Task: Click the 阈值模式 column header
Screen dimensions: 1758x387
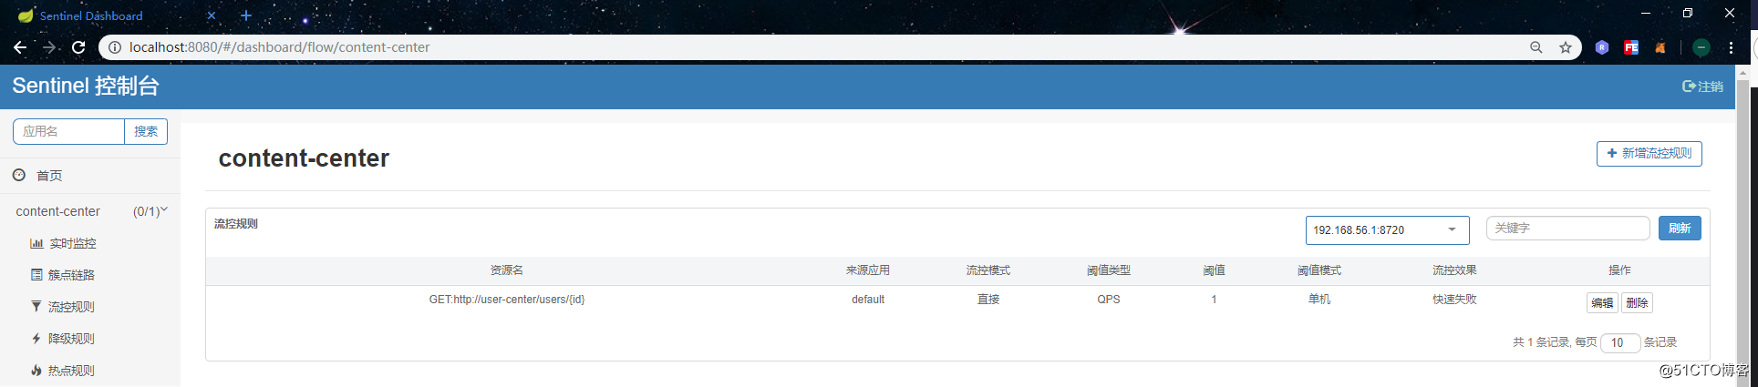Action: [1319, 270]
